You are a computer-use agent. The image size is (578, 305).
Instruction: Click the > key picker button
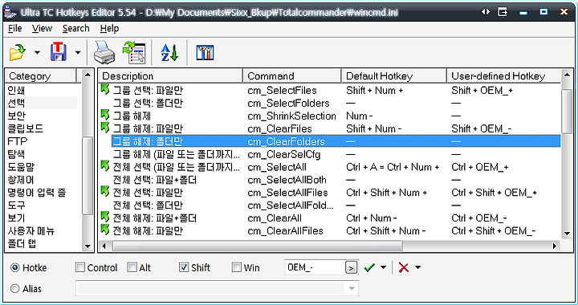point(352,267)
